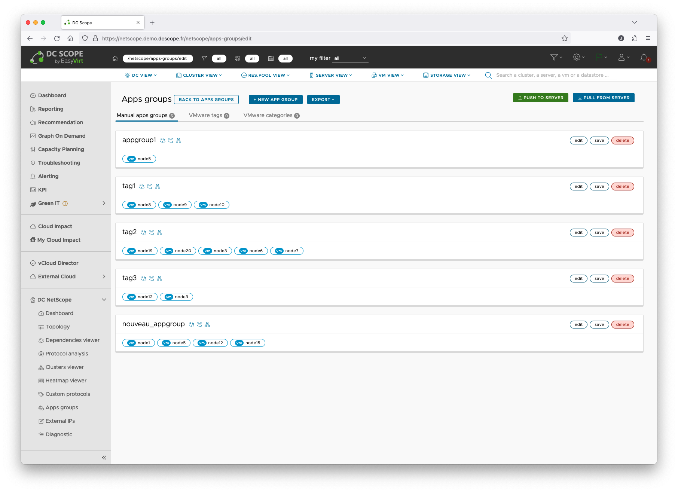Viewport: 678px width, 492px height.
Task: Open clusters viewer icon next to tag2
Action: click(x=159, y=232)
